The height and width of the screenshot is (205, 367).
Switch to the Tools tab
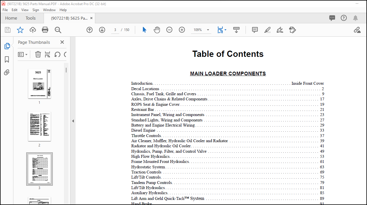(31, 18)
